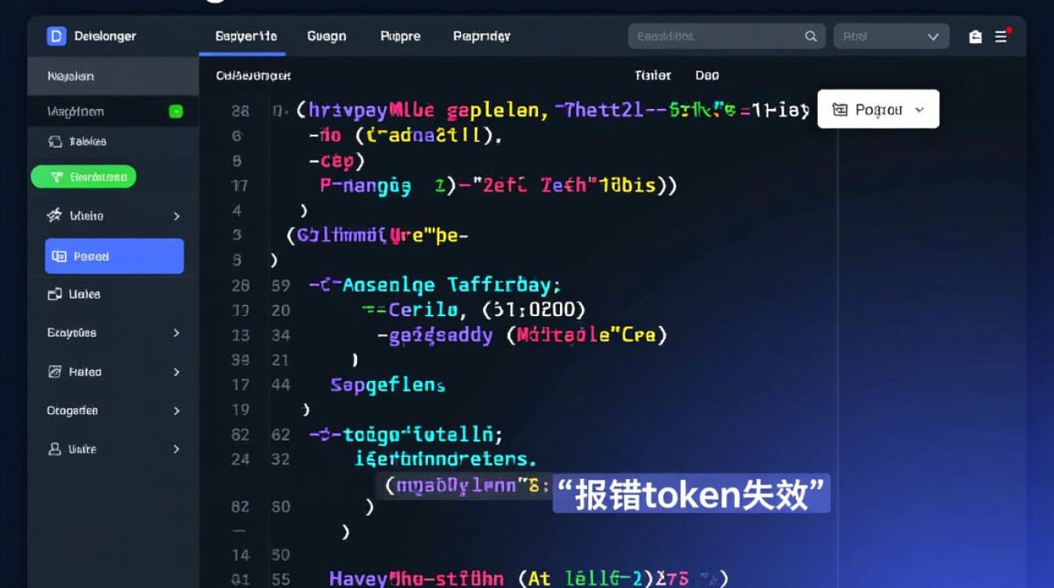Click the icon left of Tabkes
This screenshot has width=1054, height=588.
pyautogui.click(x=55, y=142)
